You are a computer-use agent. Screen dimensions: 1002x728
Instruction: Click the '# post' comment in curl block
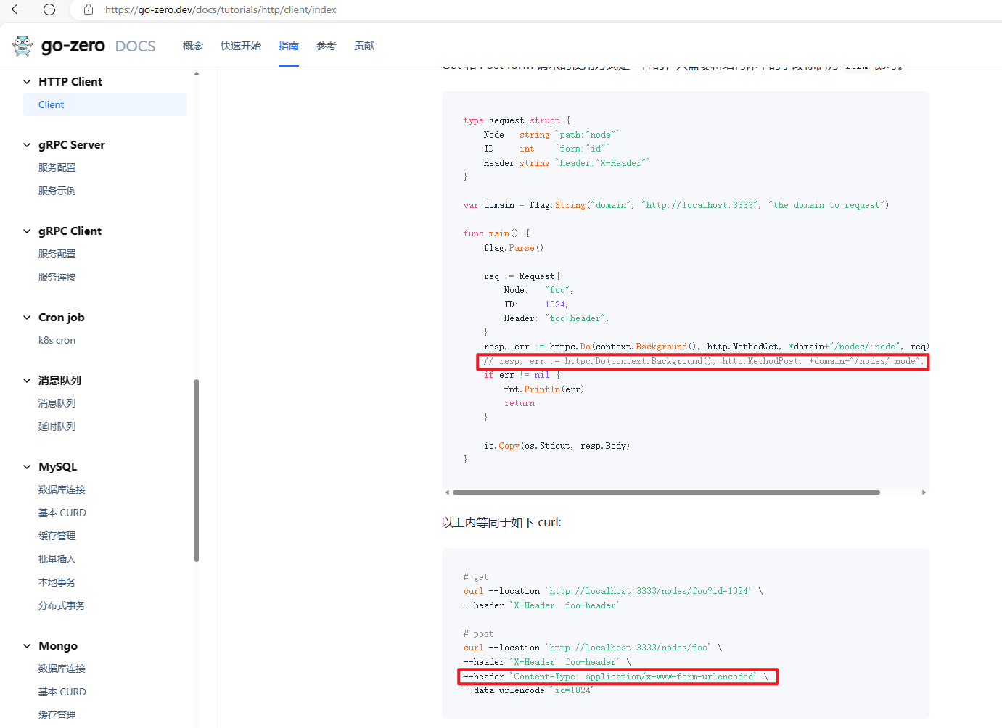478,634
